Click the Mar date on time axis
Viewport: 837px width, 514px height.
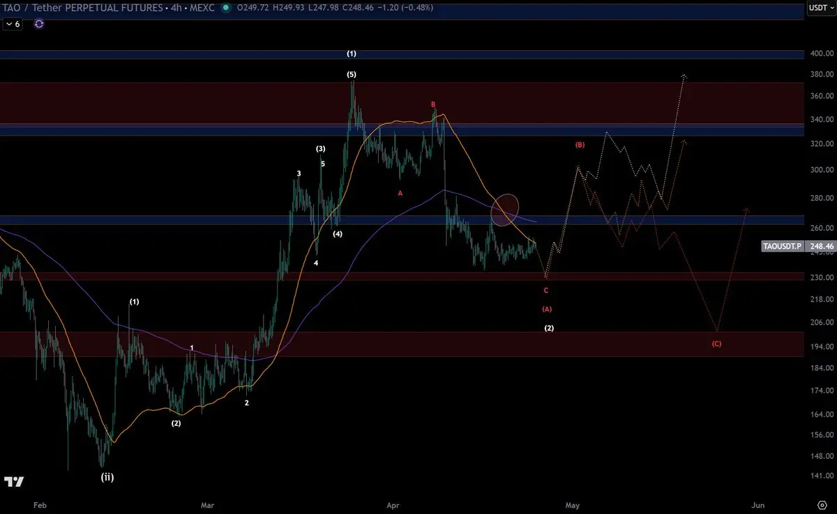click(x=209, y=504)
